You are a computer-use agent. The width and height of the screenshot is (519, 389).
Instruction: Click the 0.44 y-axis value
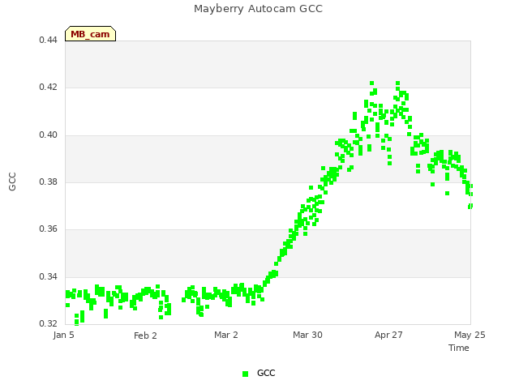(x=48, y=40)
